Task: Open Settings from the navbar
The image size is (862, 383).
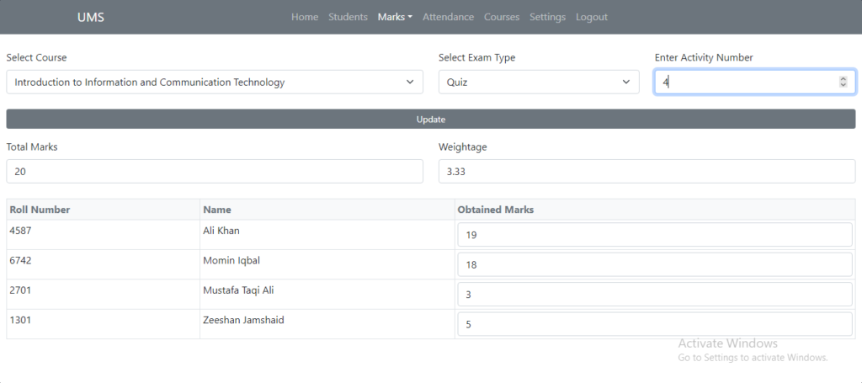Action: [x=547, y=17]
